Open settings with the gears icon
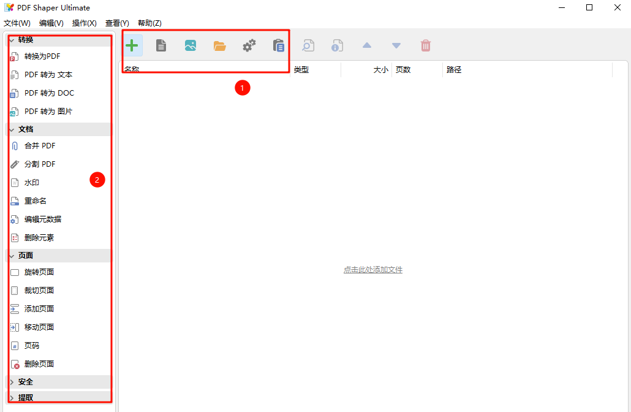Viewport: 631px width, 412px height. pos(249,45)
